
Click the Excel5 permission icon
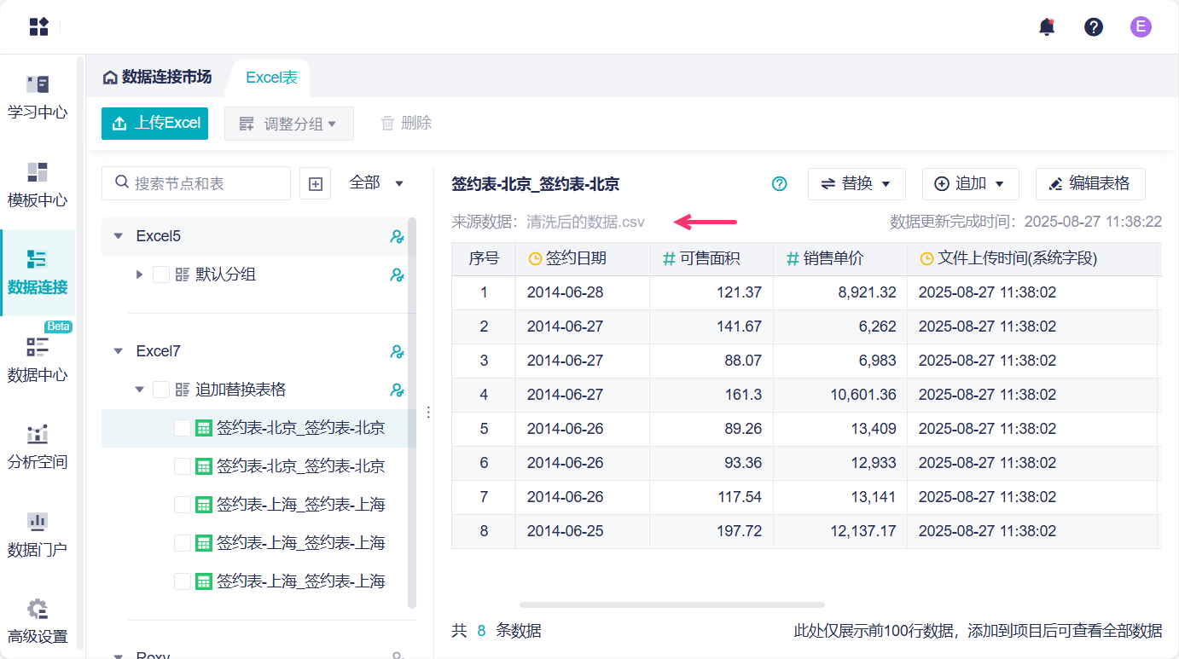397,236
